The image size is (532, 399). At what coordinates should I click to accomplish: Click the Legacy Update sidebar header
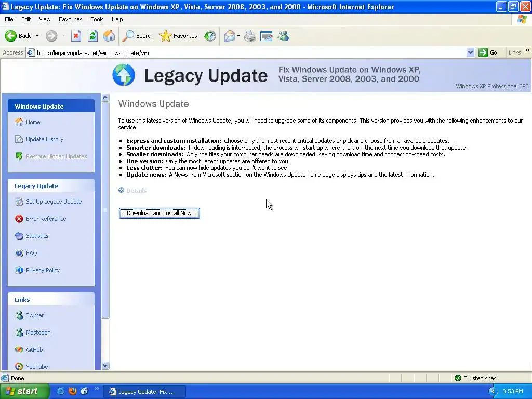(51, 186)
